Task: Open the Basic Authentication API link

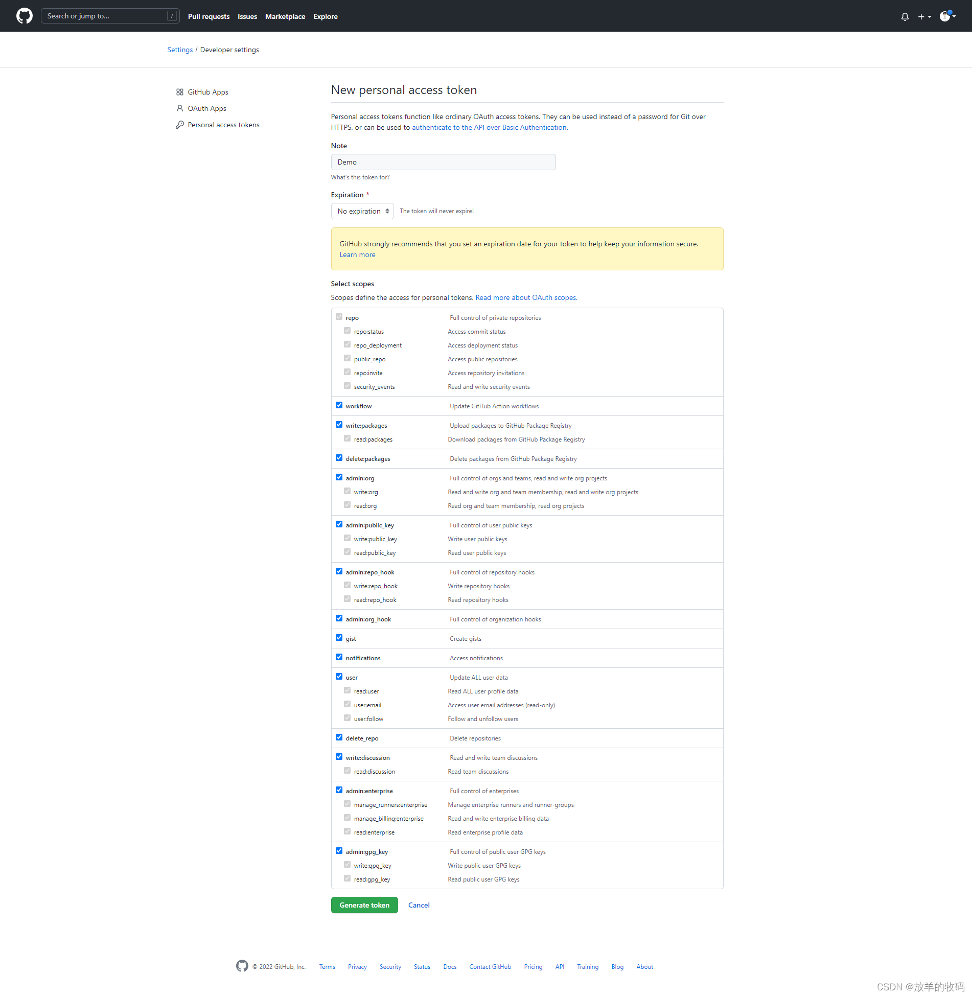Action: coord(489,127)
